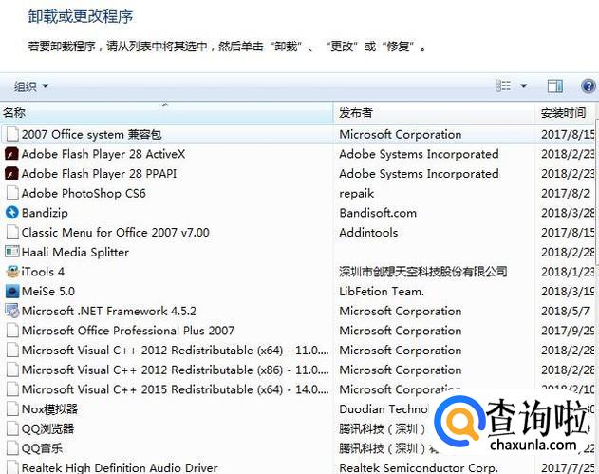Select Realtek High Definition Audio Driver
599x474 pixels.
pos(120,467)
